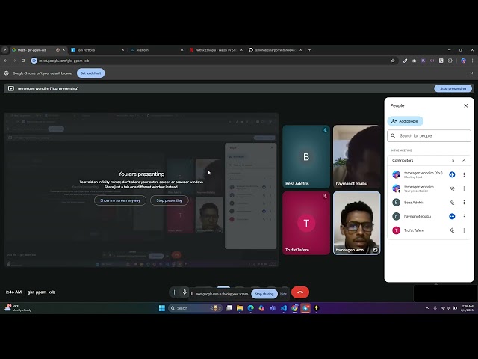Screen dimensions: 478x359
Task: Collapse the Contributors section chevron
Action: [x=464, y=160]
